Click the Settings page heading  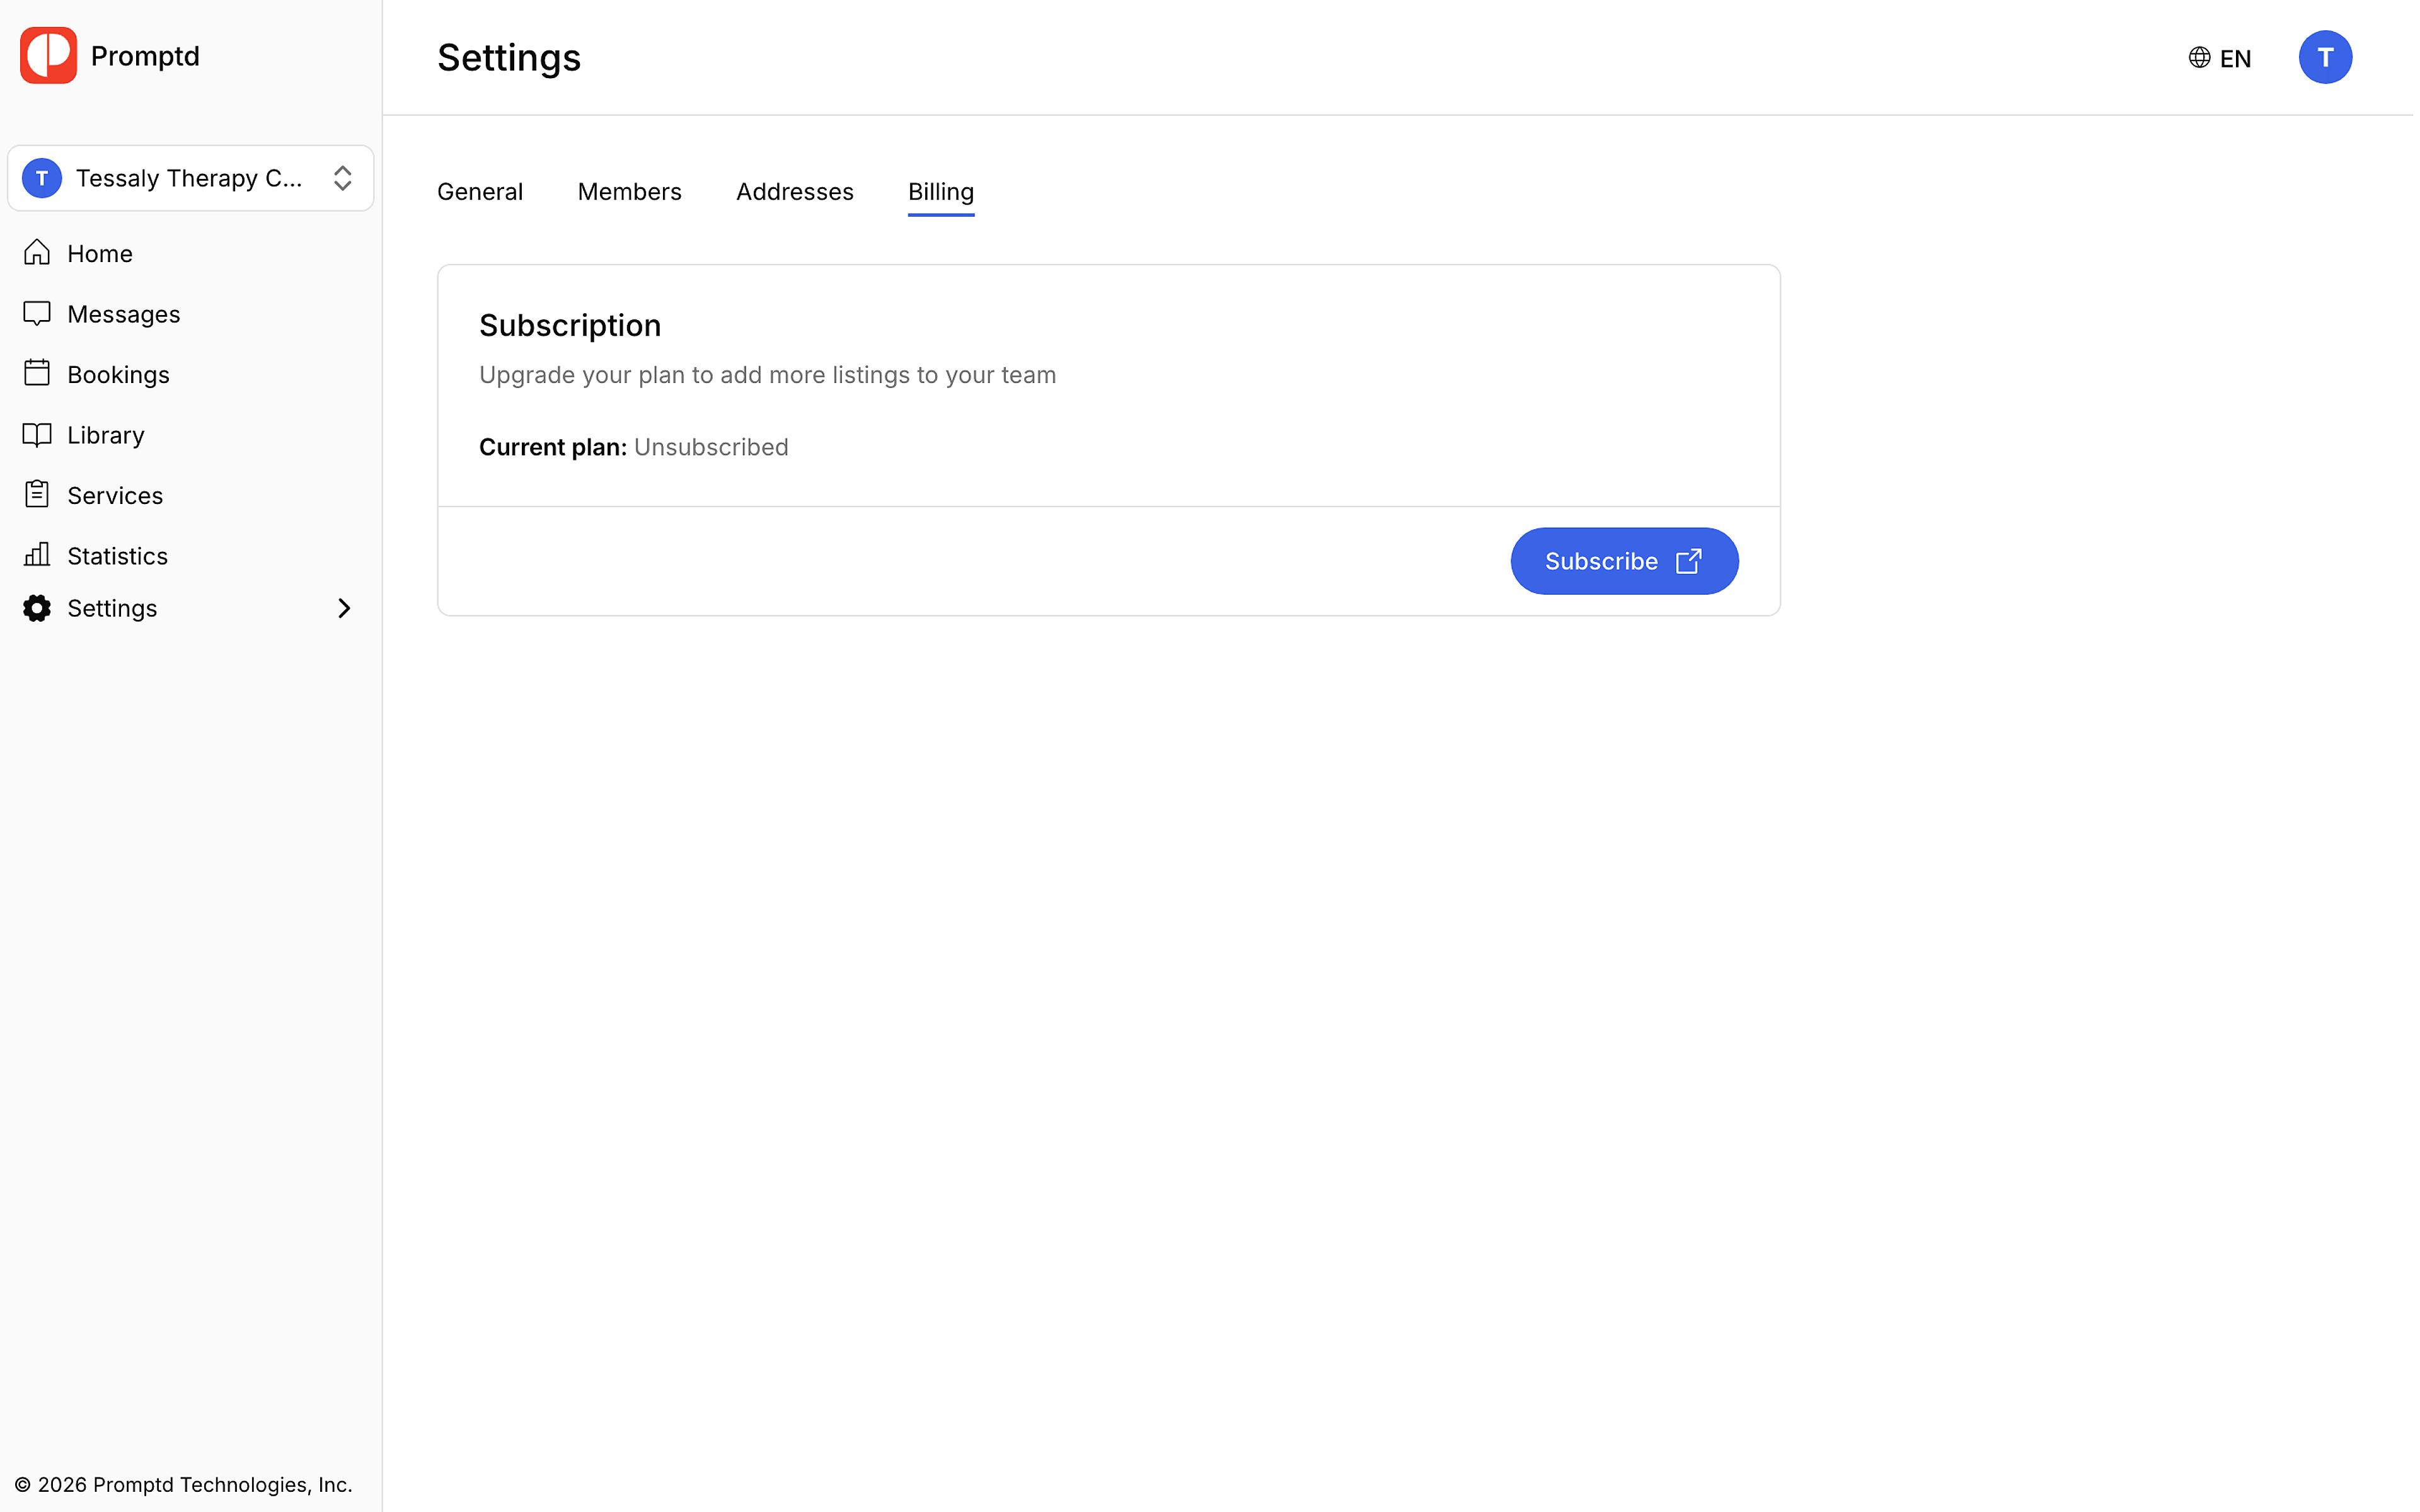coord(510,58)
